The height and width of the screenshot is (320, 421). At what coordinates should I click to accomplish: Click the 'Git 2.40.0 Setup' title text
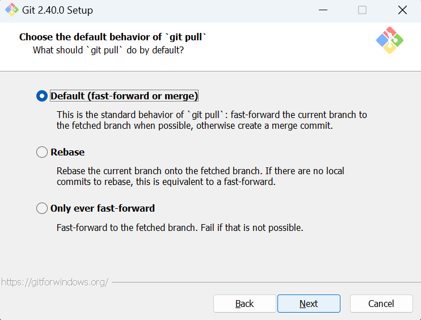pos(57,10)
